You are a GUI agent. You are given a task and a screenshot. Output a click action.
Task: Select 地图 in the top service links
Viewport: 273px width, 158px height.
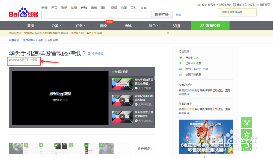click(124, 8)
